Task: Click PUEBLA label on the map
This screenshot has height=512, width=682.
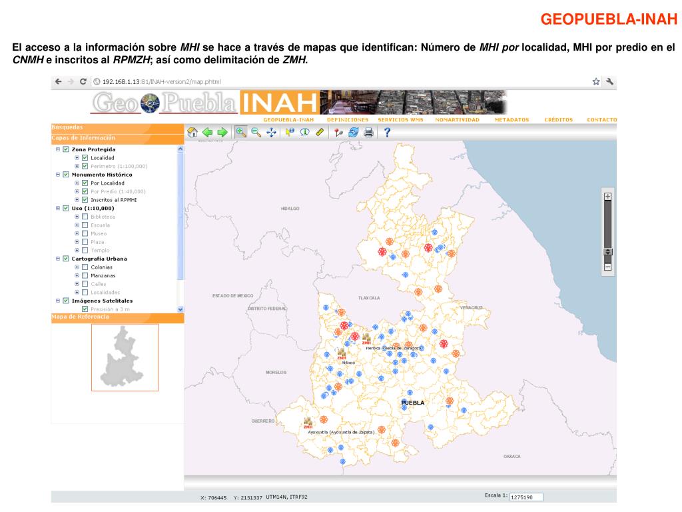Action: point(413,403)
